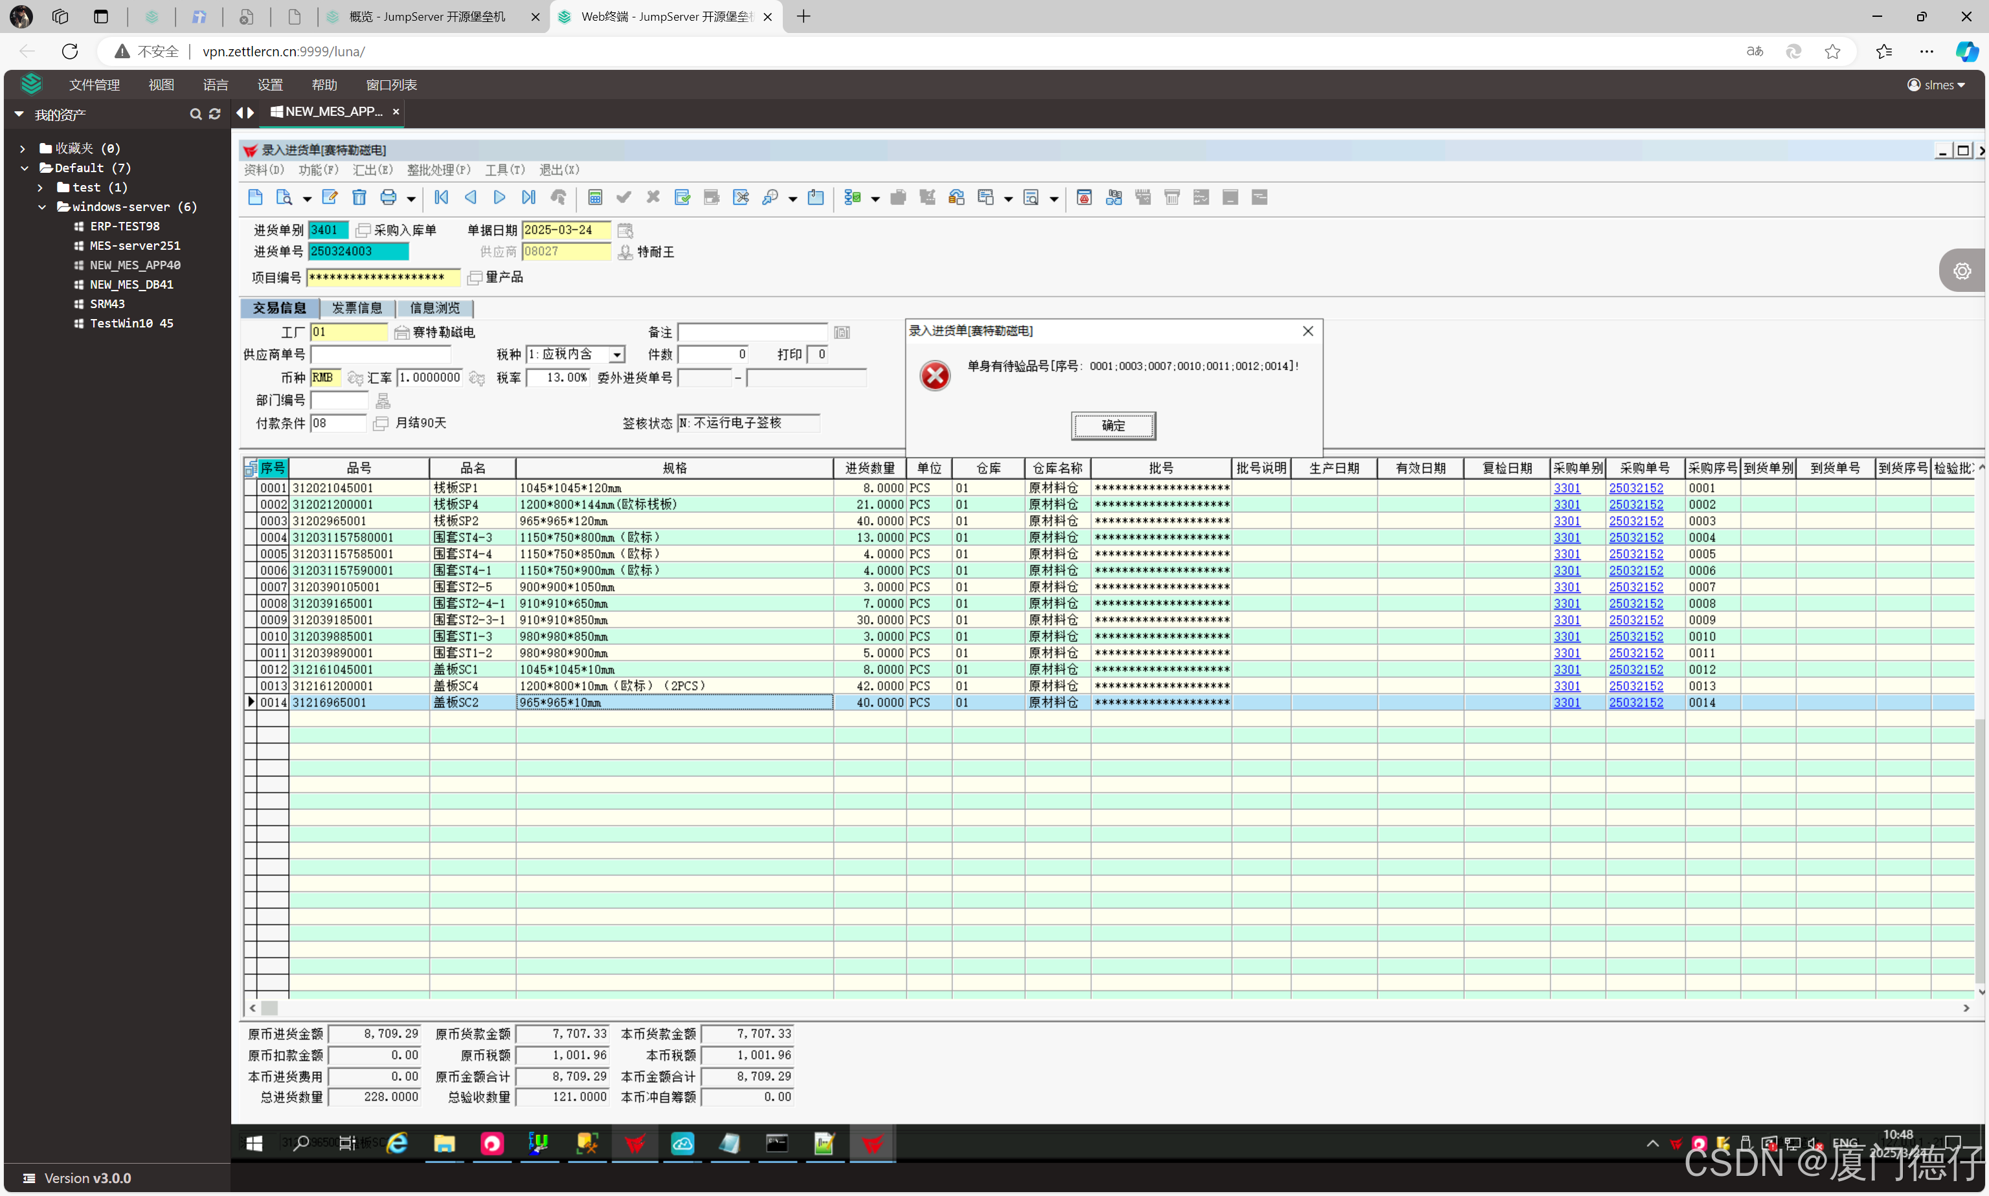Go to previous record arrow icon
Image resolution: width=1989 pixels, height=1196 pixels.
[x=471, y=197]
